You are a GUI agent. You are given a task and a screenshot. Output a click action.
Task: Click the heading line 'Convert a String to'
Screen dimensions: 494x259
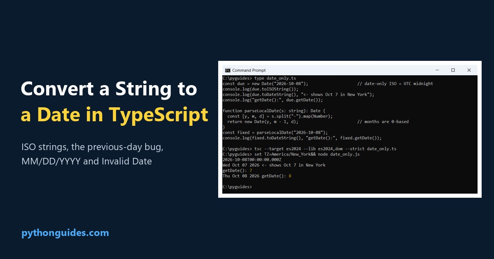109,89
